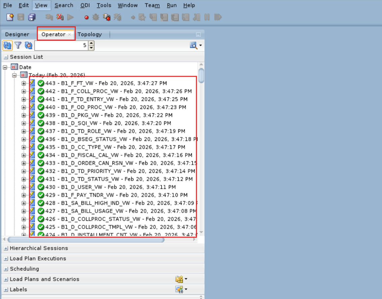Open the Edit menu
The image size is (382, 299).
(x=24, y=5)
